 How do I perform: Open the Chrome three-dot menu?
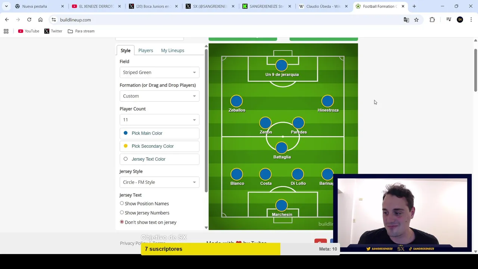click(471, 20)
